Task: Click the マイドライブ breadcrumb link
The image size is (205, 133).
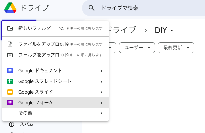Action: 122,30
